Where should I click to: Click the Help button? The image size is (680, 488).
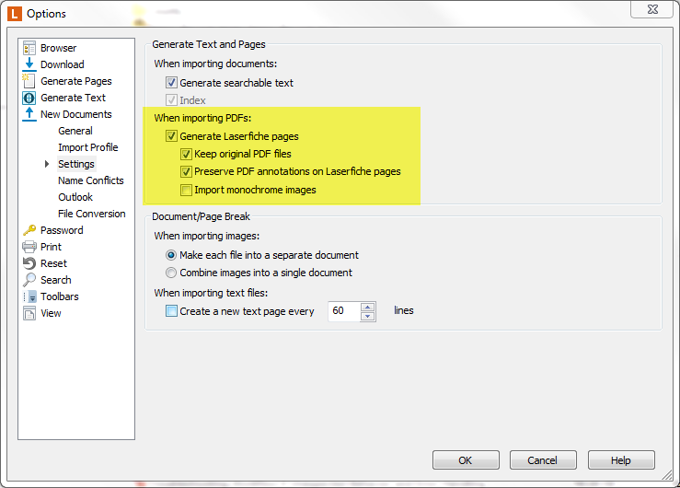pyautogui.click(x=621, y=459)
